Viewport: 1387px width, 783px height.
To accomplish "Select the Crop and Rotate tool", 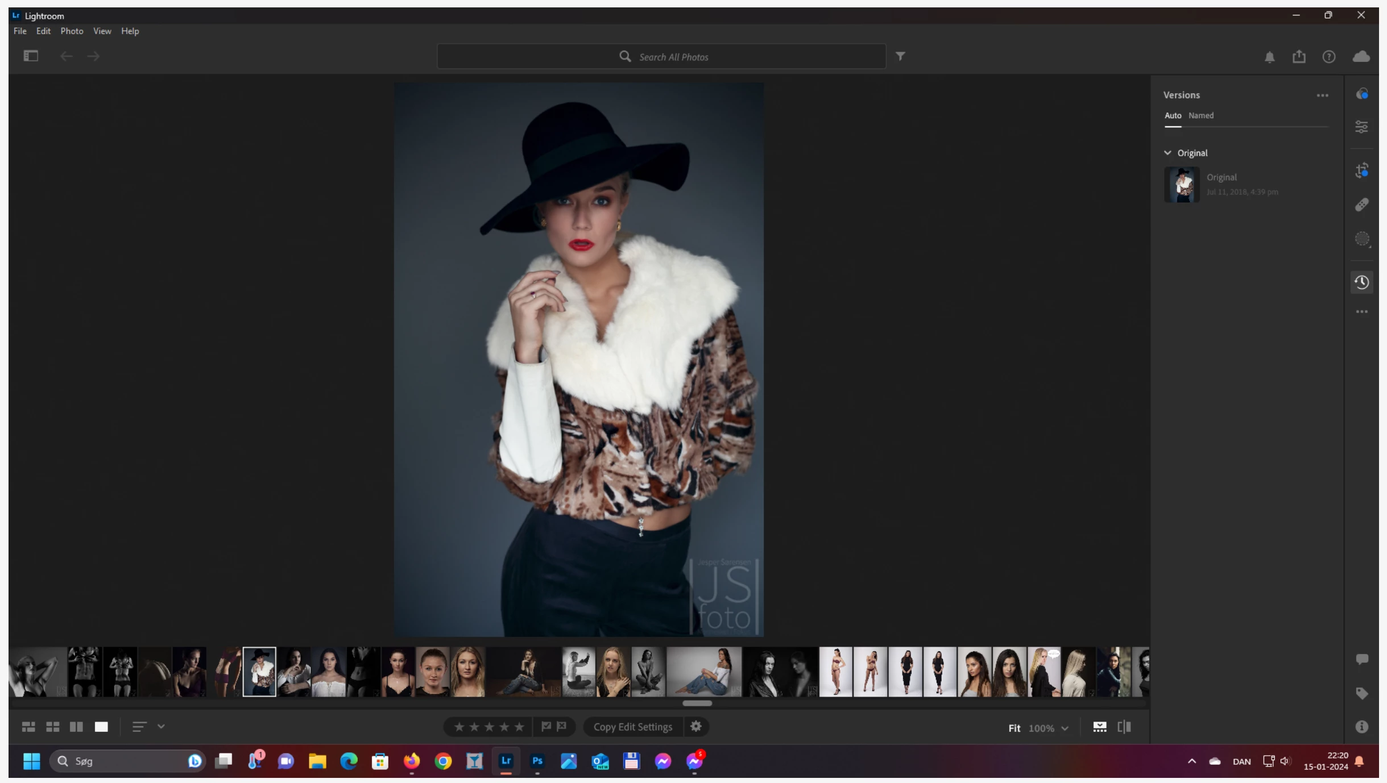I will [x=1361, y=170].
